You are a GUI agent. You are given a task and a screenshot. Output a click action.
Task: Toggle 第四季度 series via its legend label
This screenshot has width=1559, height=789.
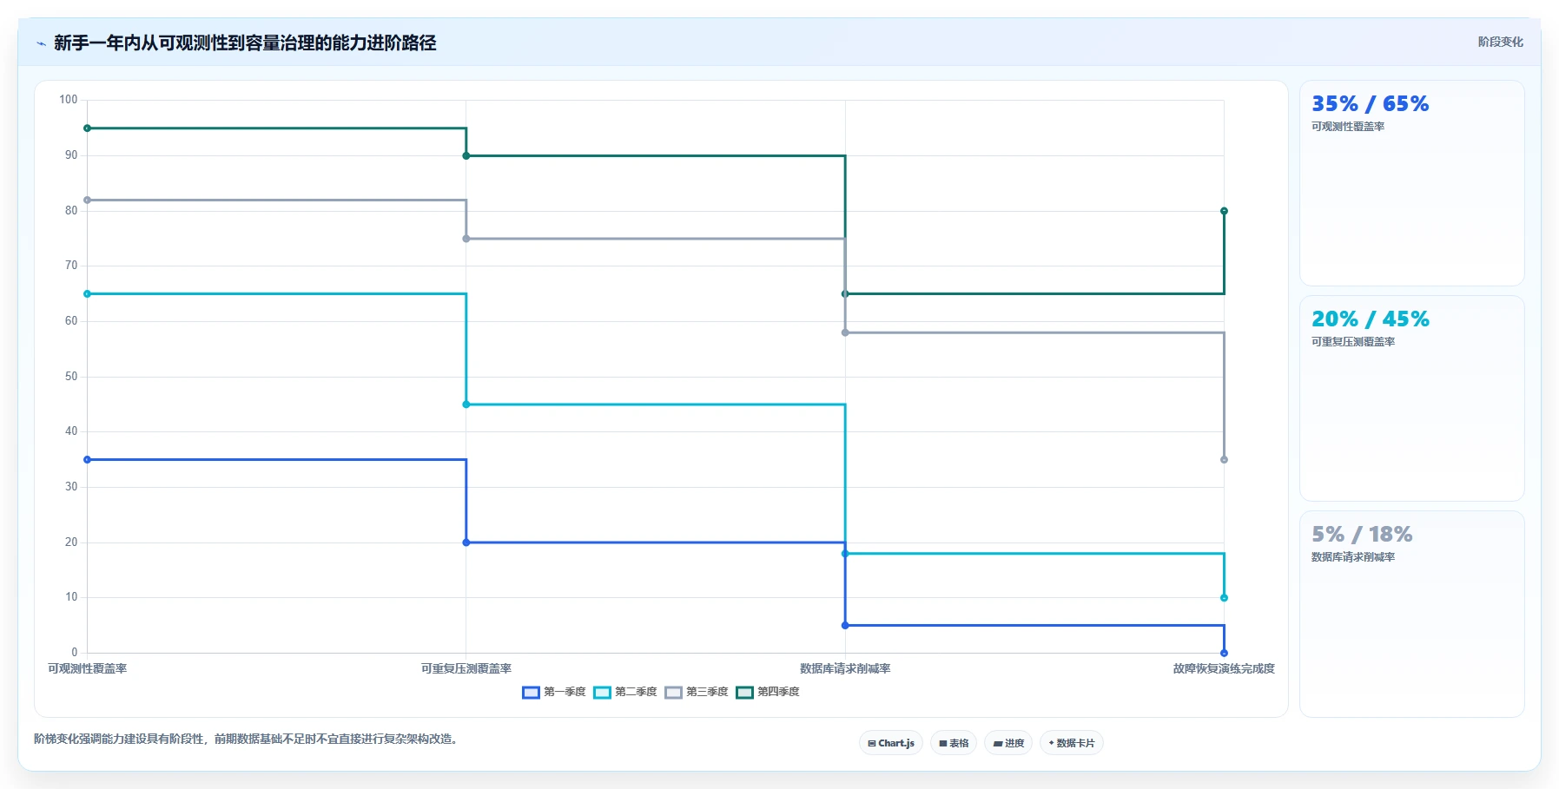pyautogui.click(x=778, y=692)
